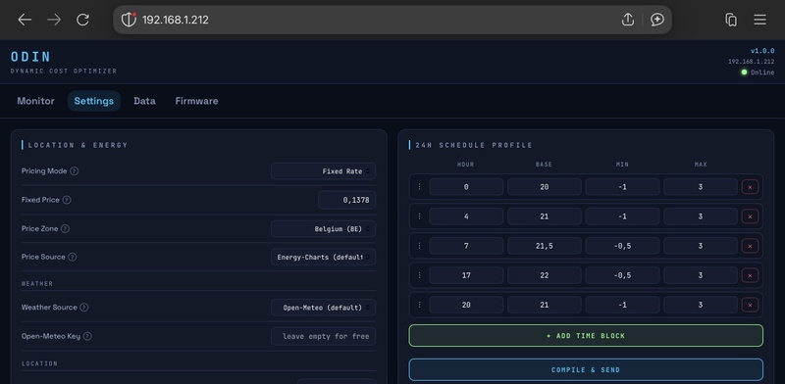
Task: Reload the page with refresh icon
Action: (82, 20)
